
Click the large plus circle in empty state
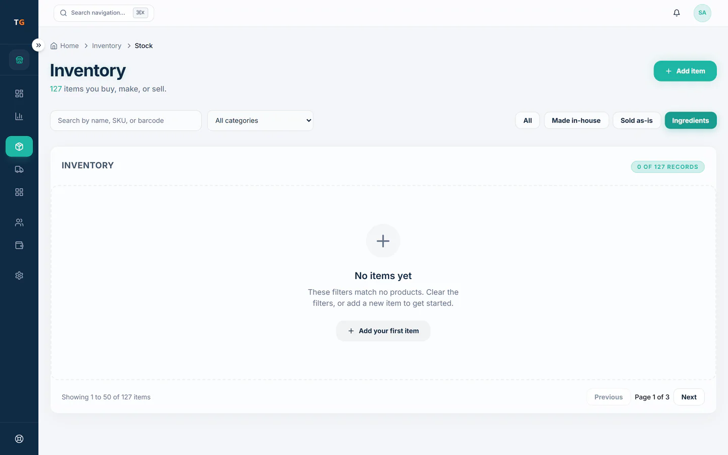tap(383, 241)
